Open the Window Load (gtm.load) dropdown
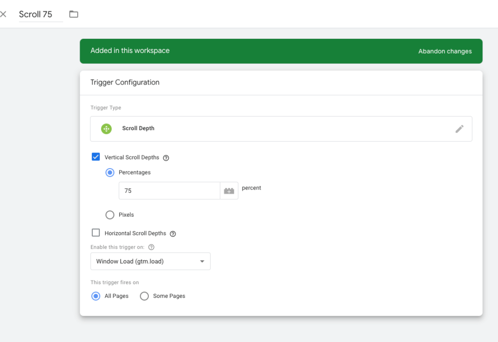Viewport: 498px width, 342px height. [x=150, y=261]
